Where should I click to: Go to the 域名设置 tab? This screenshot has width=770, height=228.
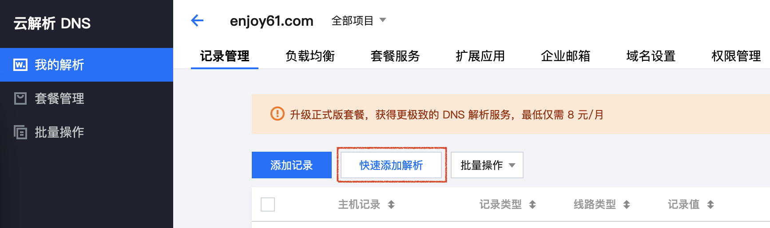[x=651, y=56]
